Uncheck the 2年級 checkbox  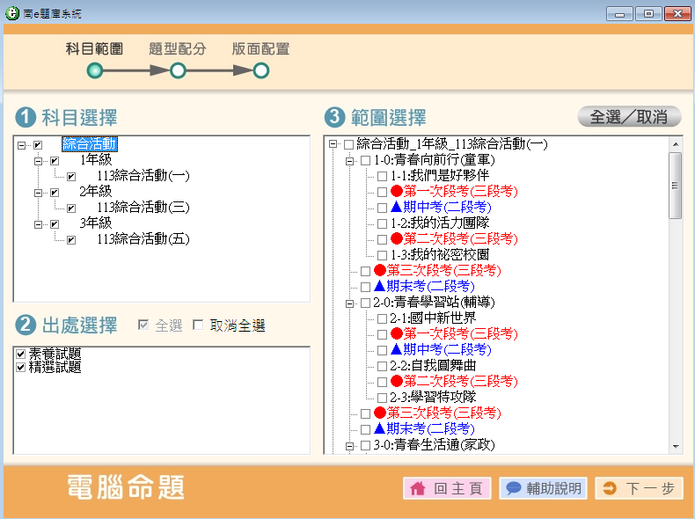pos(55,193)
